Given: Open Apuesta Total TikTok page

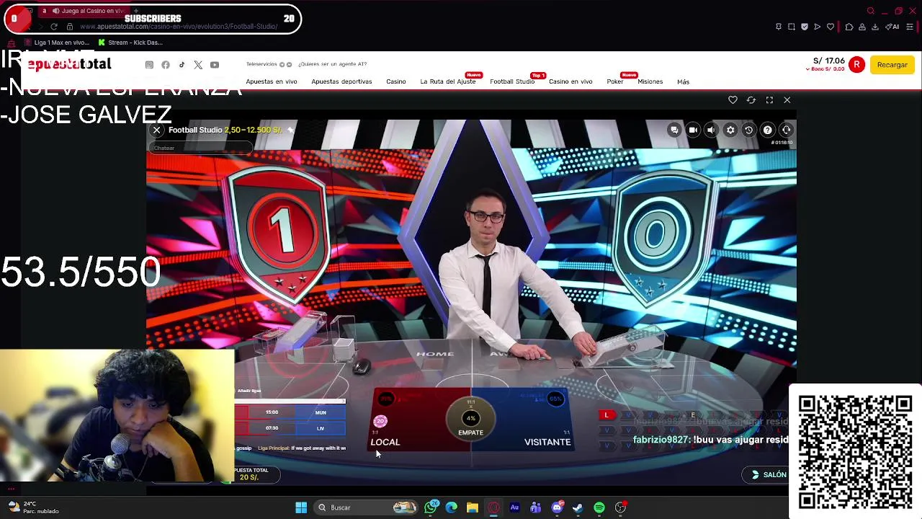Looking at the screenshot, I should click(182, 65).
